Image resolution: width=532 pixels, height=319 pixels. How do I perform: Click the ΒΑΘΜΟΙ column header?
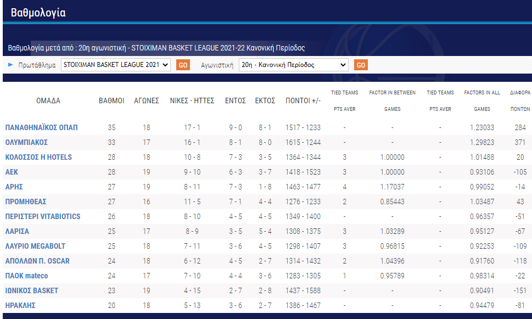(111, 100)
